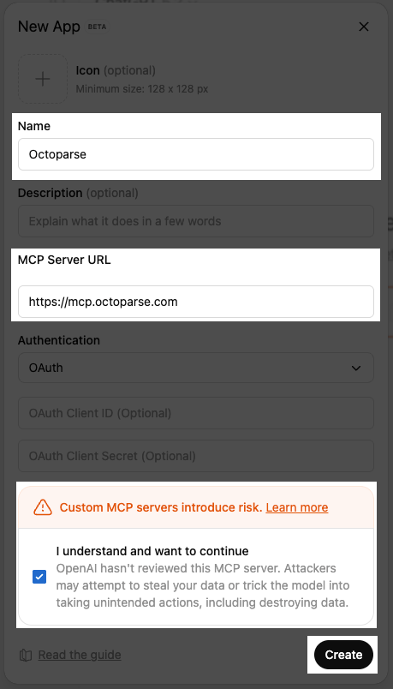Focus the Description input field

click(x=196, y=221)
